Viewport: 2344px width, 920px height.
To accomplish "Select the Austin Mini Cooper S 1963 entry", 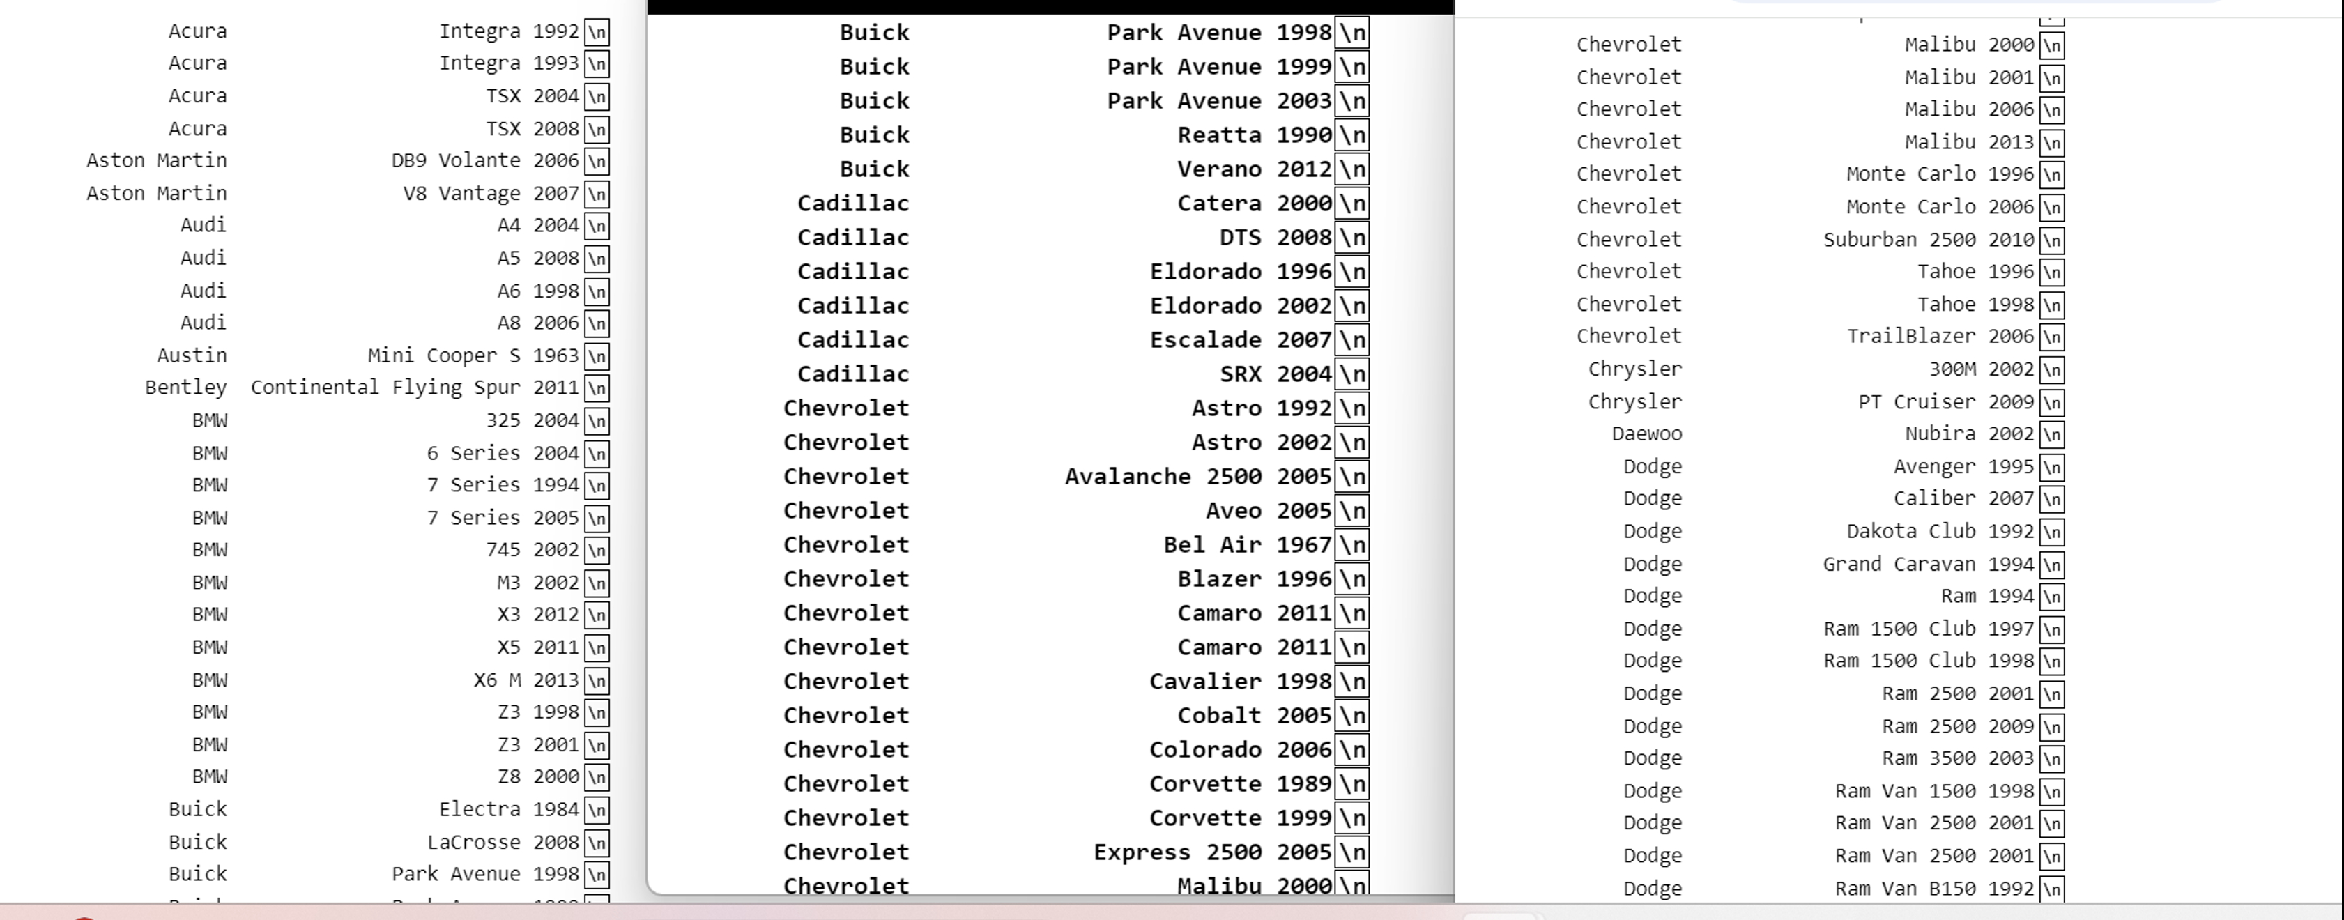I will 382,355.
